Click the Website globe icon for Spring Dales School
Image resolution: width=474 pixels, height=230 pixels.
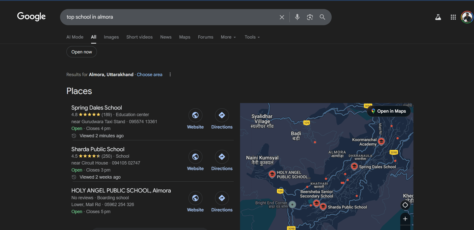coord(195,115)
